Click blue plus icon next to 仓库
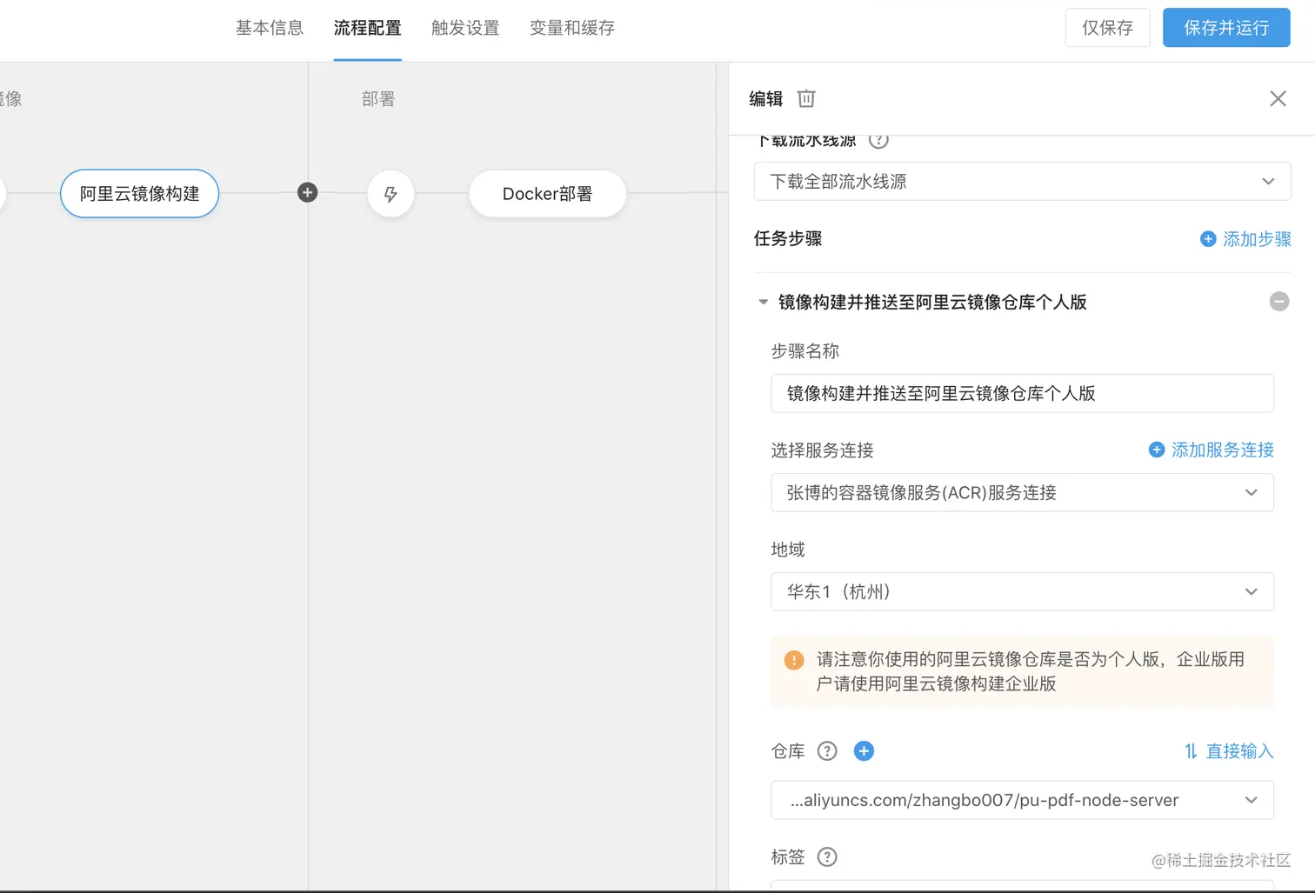This screenshot has height=893, width=1315. [x=864, y=751]
